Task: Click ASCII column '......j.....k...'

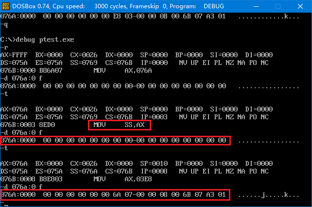Action: (x=269, y=195)
